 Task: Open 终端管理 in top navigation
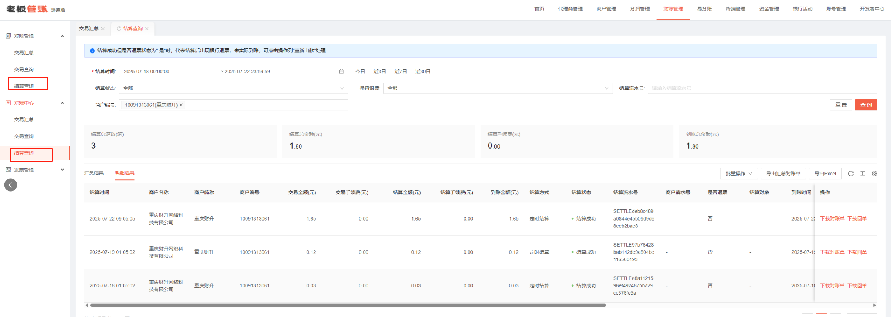[736, 9]
